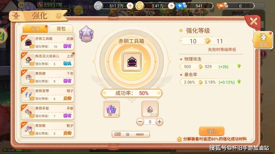Decrease protection stone count with minus
This screenshot has width=275, height=154.
point(140,122)
